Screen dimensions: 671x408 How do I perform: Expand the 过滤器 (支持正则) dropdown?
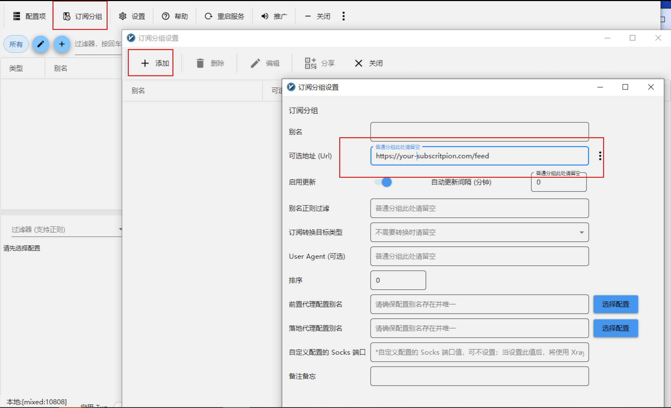coord(121,229)
